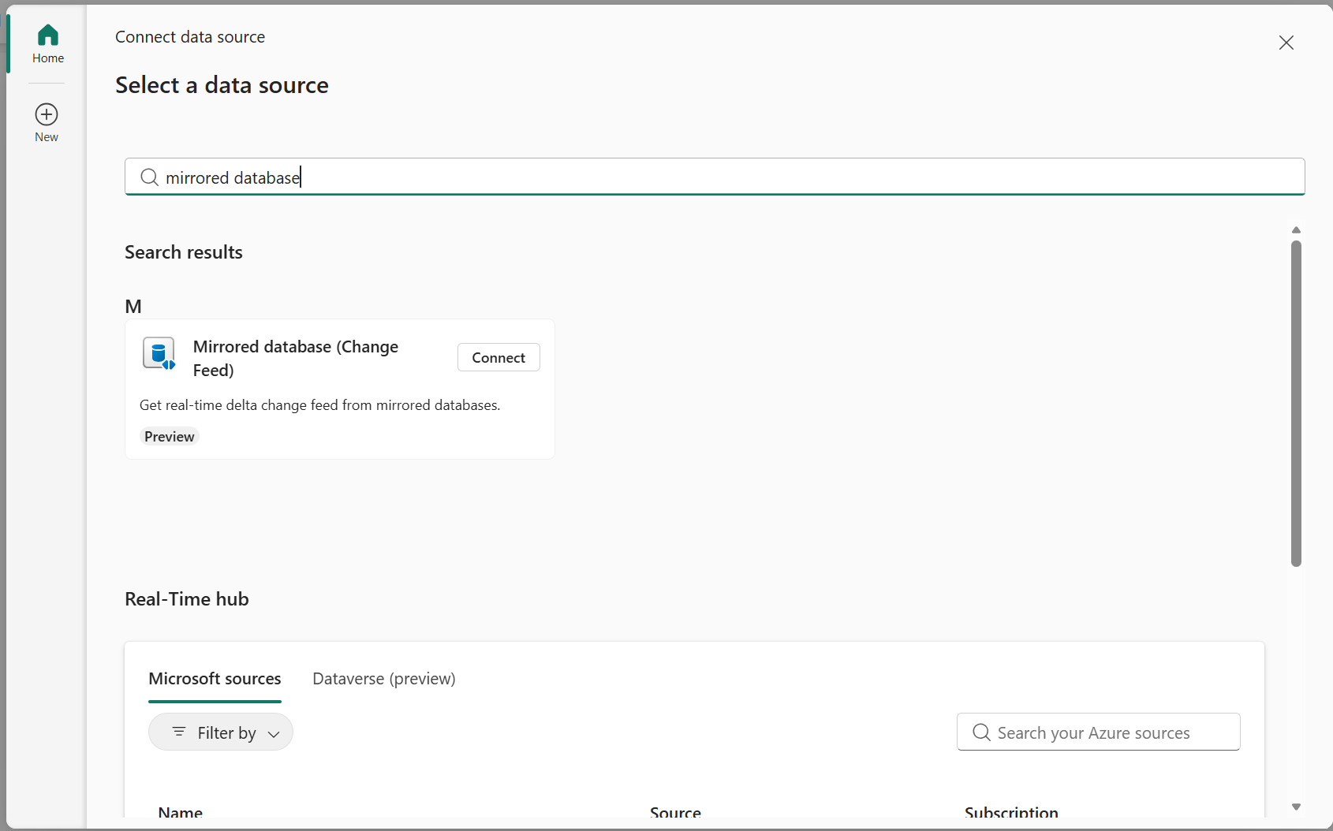This screenshot has height=831, width=1333.
Task: Click the magnifier icon in the Azure sources search
Action: [981, 732]
